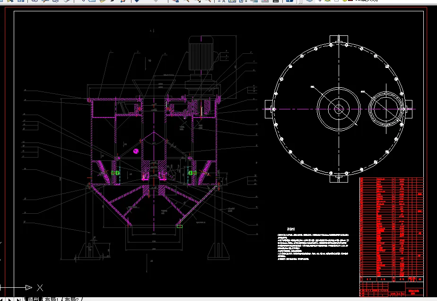Select the title block at bottom right
Image resolution: width=437 pixels, height=301 pixels.
[392, 289]
